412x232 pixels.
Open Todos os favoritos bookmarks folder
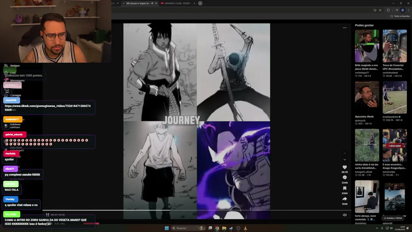pos(400,16)
